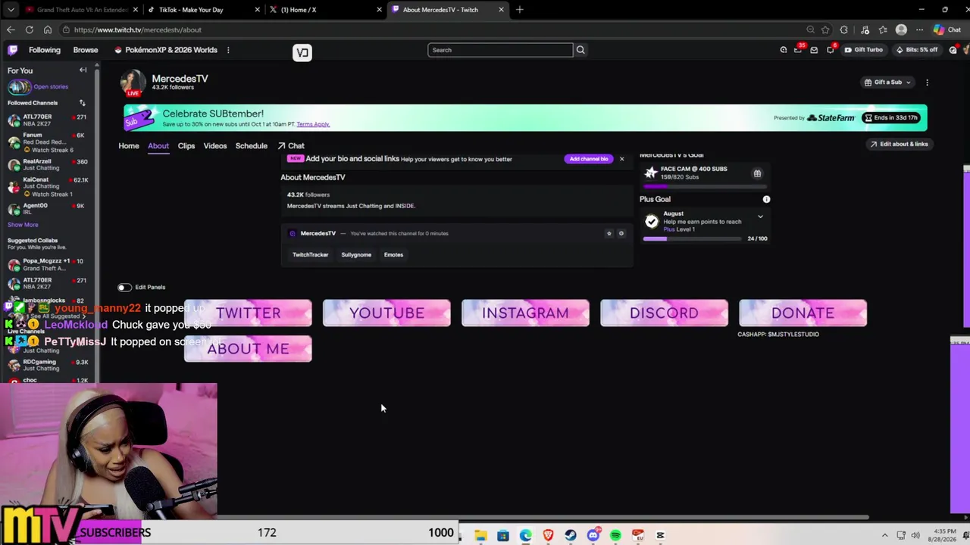Switch to the TikTok browser tab
This screenshot has height=545, width=970.
click(204, 10)
